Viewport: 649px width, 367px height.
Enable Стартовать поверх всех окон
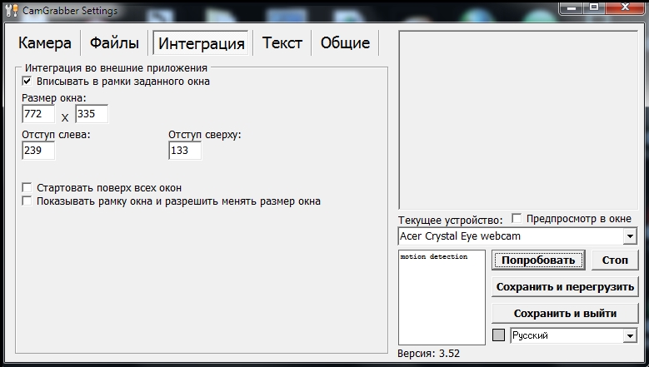click(27, 187)
